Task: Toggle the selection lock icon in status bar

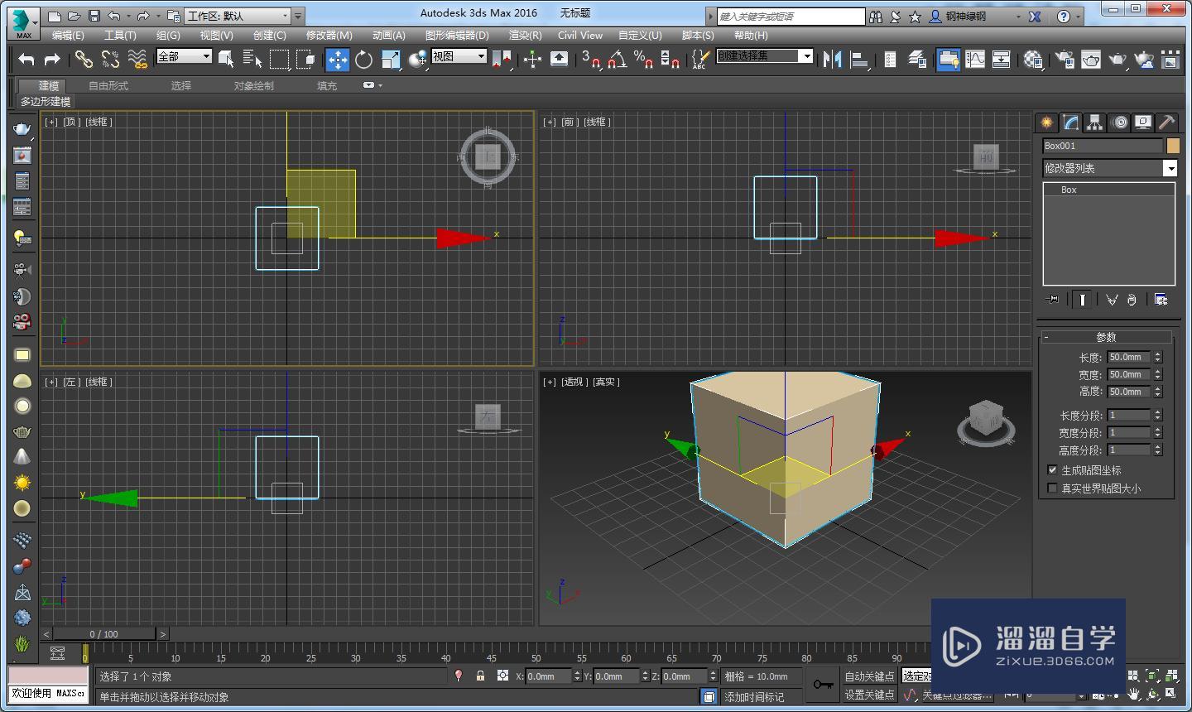Action: tap(480, 676)
